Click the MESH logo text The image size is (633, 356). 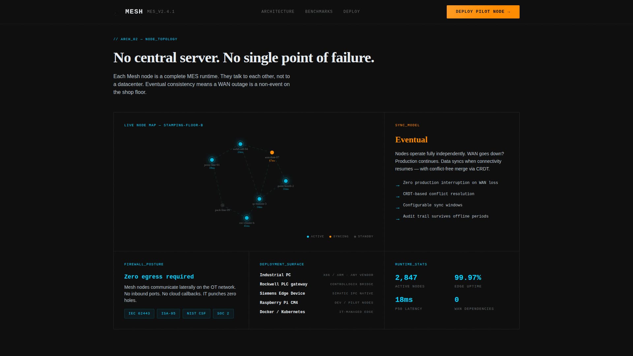[x=134, y=12]
